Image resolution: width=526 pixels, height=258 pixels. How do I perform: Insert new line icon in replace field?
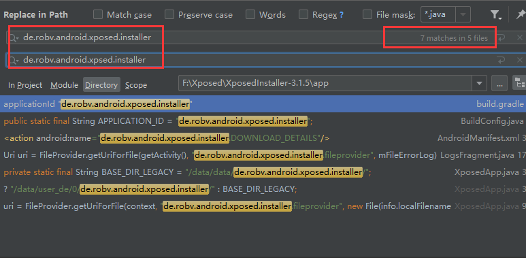[x=501, y=60]
